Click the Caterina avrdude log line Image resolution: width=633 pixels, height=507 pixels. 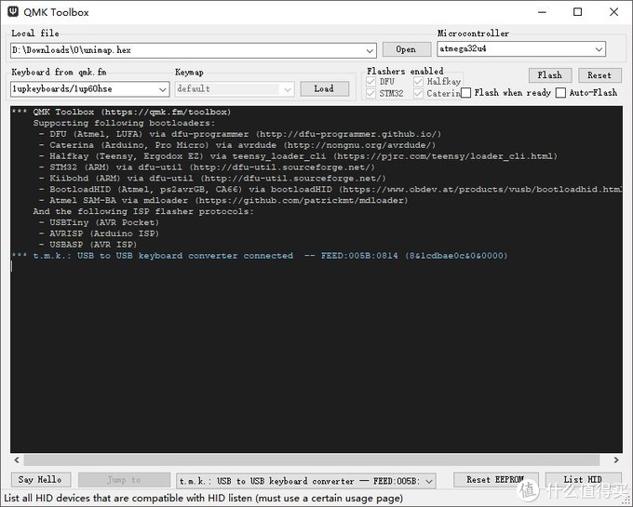point(237,145)
